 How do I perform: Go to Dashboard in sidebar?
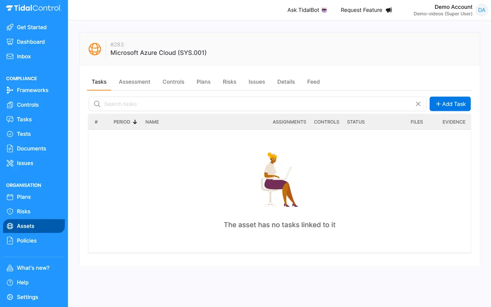click(x=31, y=42)
